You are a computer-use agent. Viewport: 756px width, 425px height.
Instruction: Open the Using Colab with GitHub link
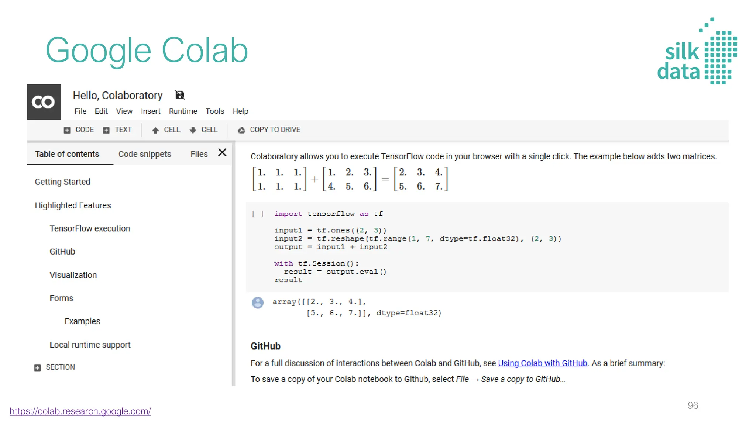pos(543,363)
